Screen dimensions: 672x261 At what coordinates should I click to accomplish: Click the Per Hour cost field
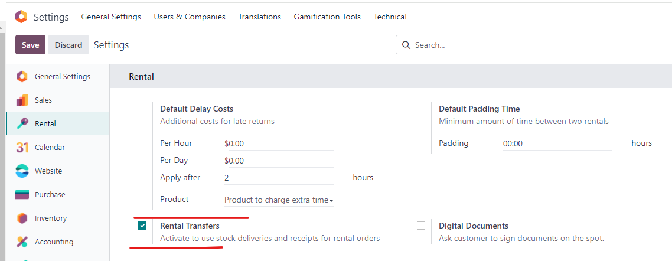[279, 144]
